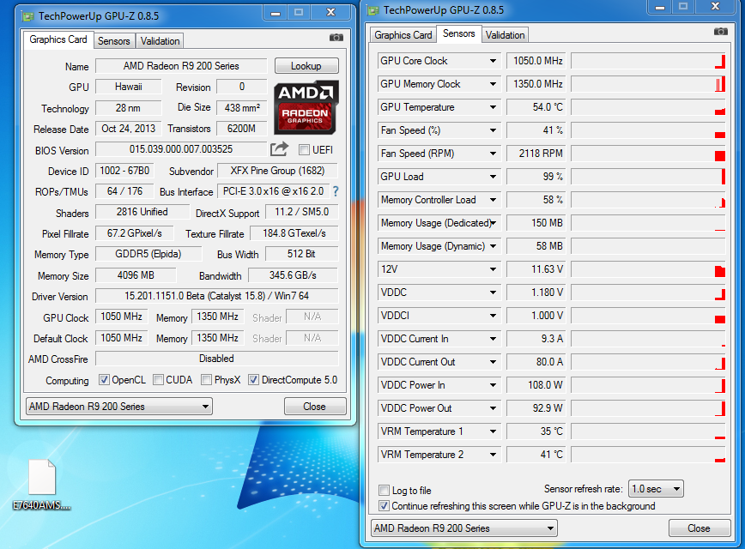Click the GPU name field AMD Radeon R9 200 Series
Image resolution: width=745 pixels, height=549 pixels.
pos(181,66)
